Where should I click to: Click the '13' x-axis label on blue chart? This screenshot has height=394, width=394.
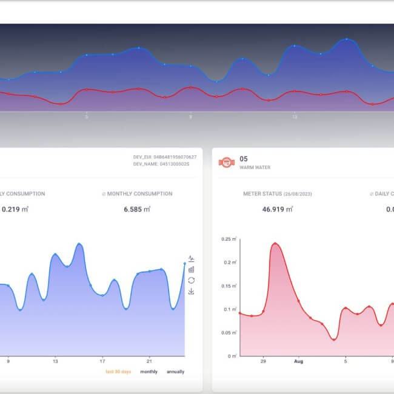[x=55, y=361]
